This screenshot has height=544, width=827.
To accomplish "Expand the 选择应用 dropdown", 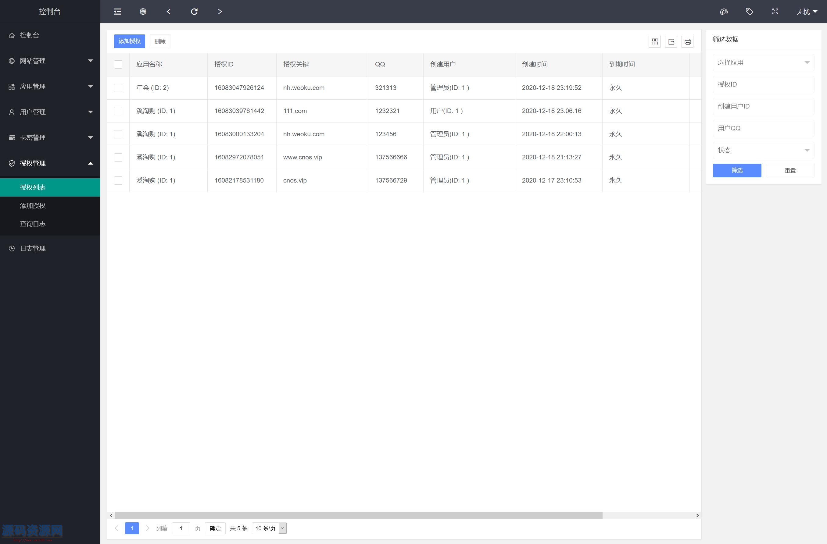I will point(762,62).
